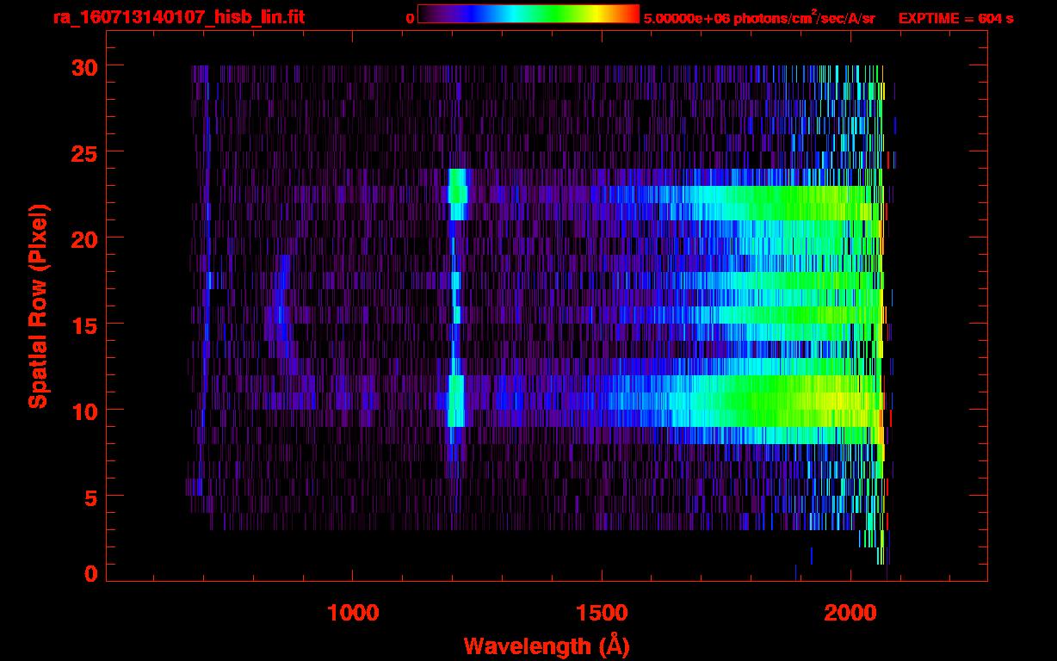Click the bright cyan emission line near row 22
This screenshot has height=661, width=1057.
pyautogui.click(x=457, y=186)
